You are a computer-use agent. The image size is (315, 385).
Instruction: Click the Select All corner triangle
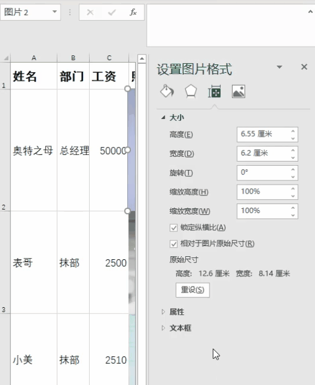[x=5, y=58]
